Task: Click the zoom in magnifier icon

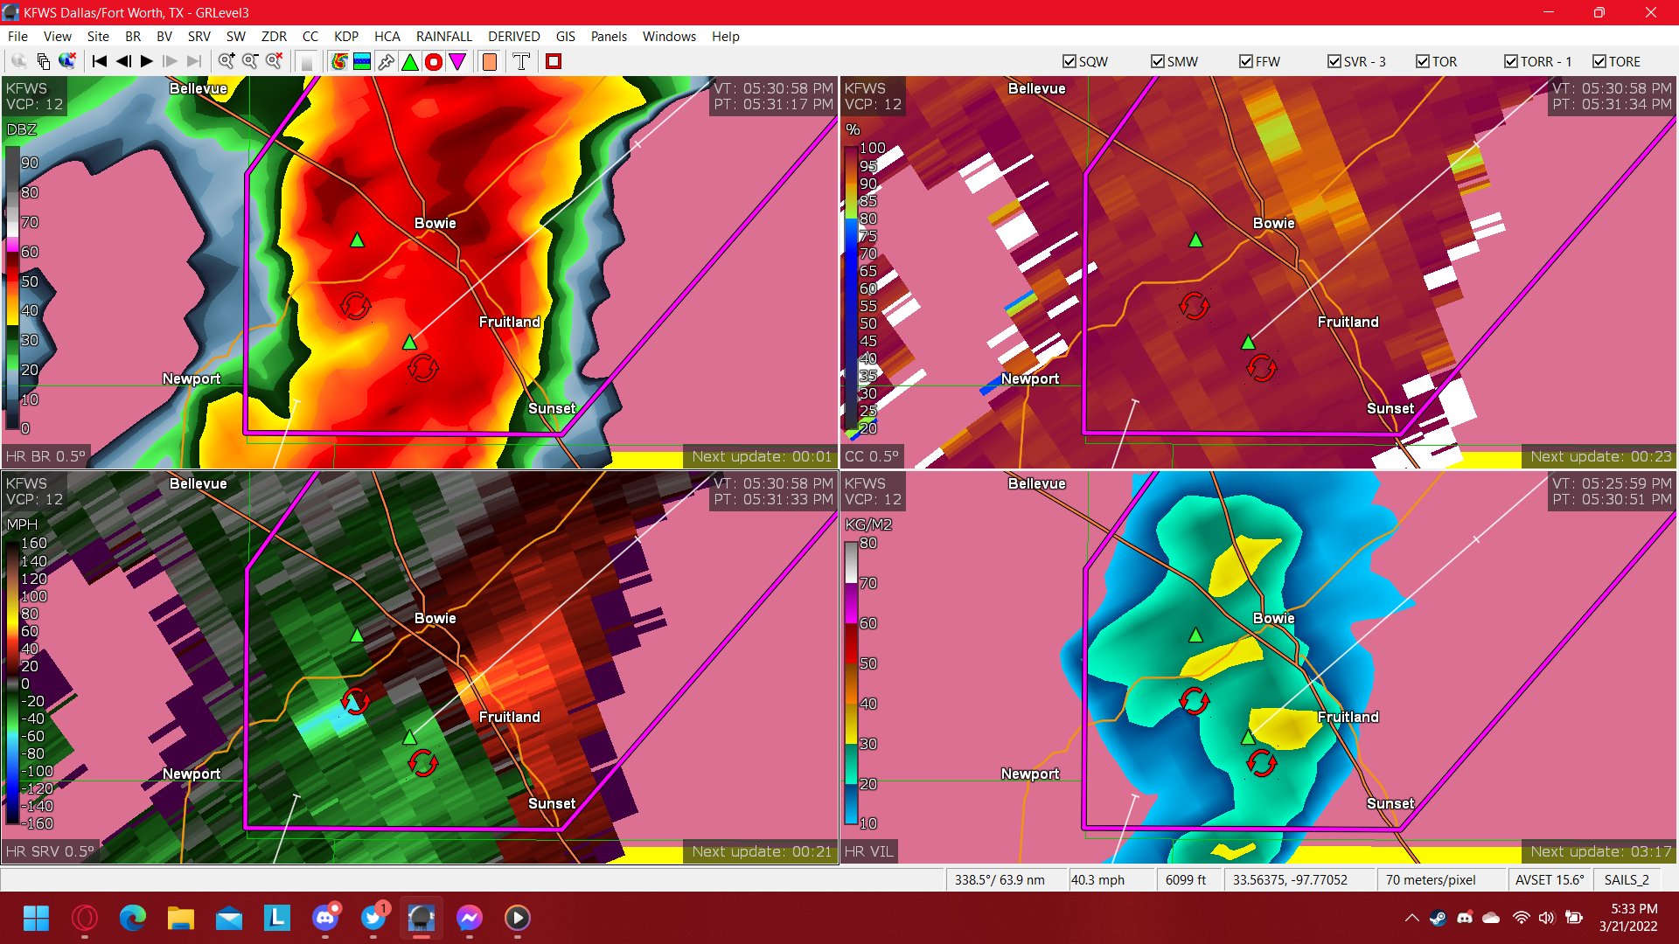Action: tap(226, 61)
